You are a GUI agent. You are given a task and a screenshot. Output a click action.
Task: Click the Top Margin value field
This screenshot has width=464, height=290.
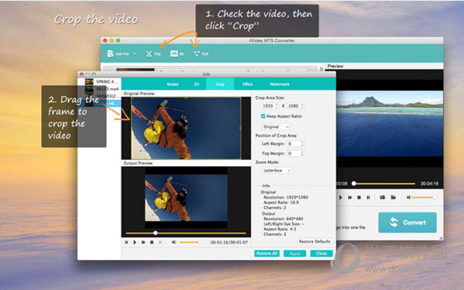coord(293,153)
